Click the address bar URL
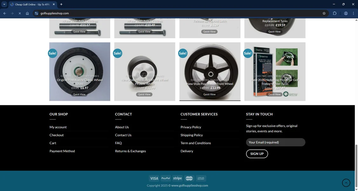This screenshot has width=358, height=191. 55,13
